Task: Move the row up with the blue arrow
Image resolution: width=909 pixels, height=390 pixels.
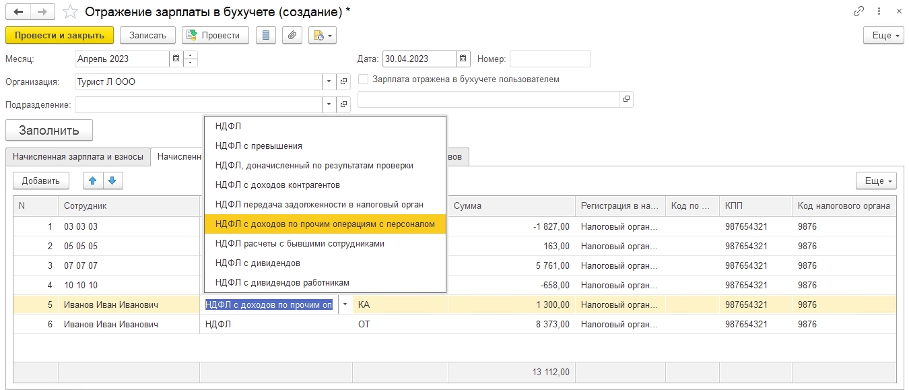Action: click(x=93, y=181)
